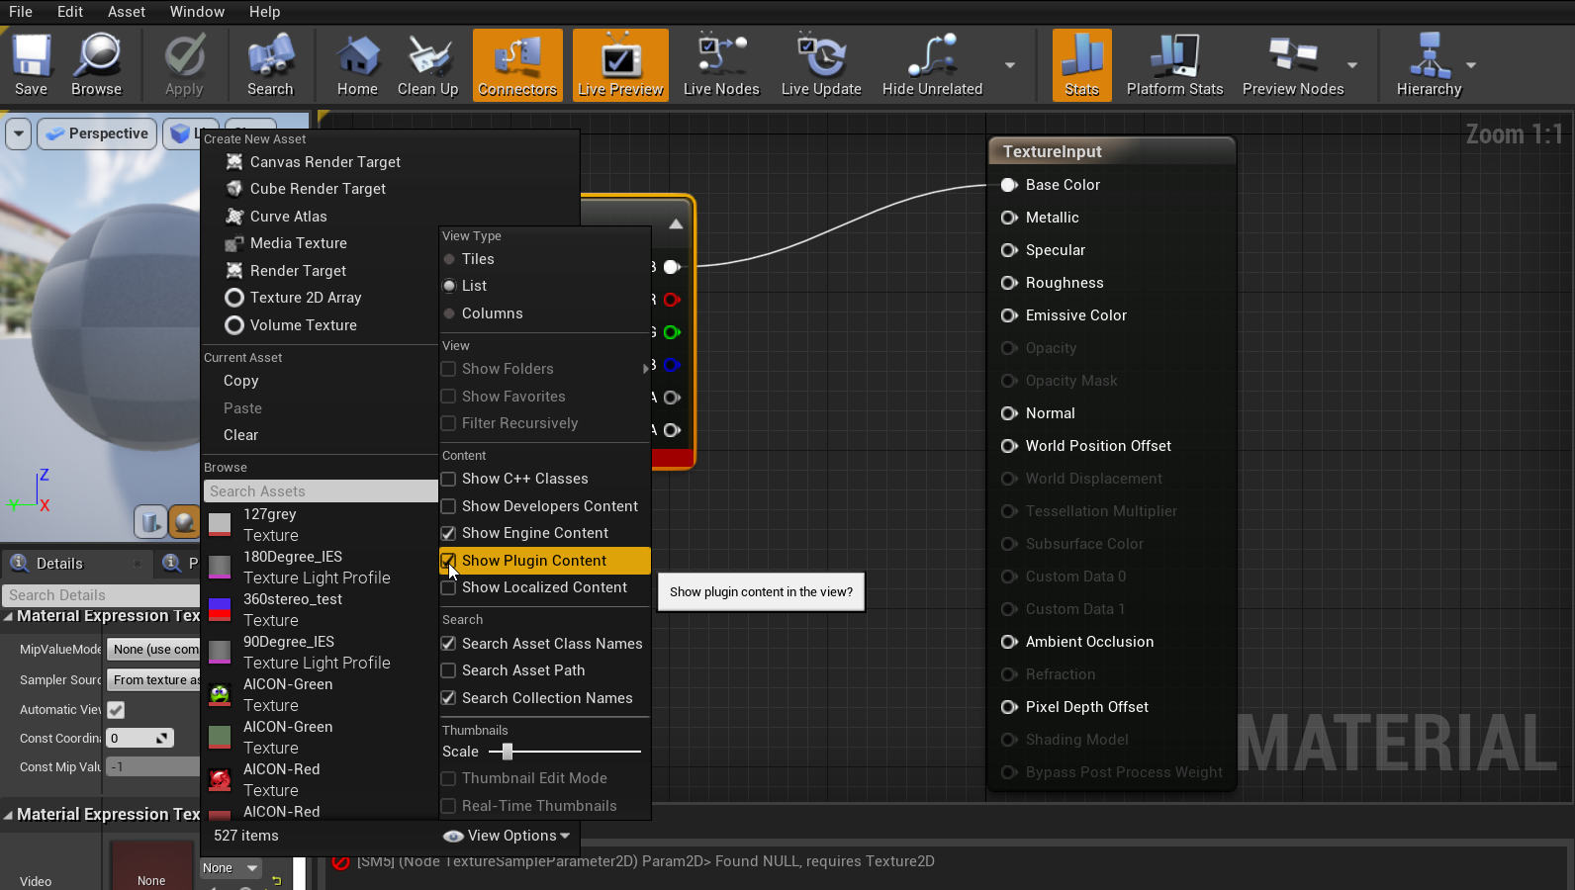Click Copy under Current Asset
1575x890 pixels.
click(240, 381)
